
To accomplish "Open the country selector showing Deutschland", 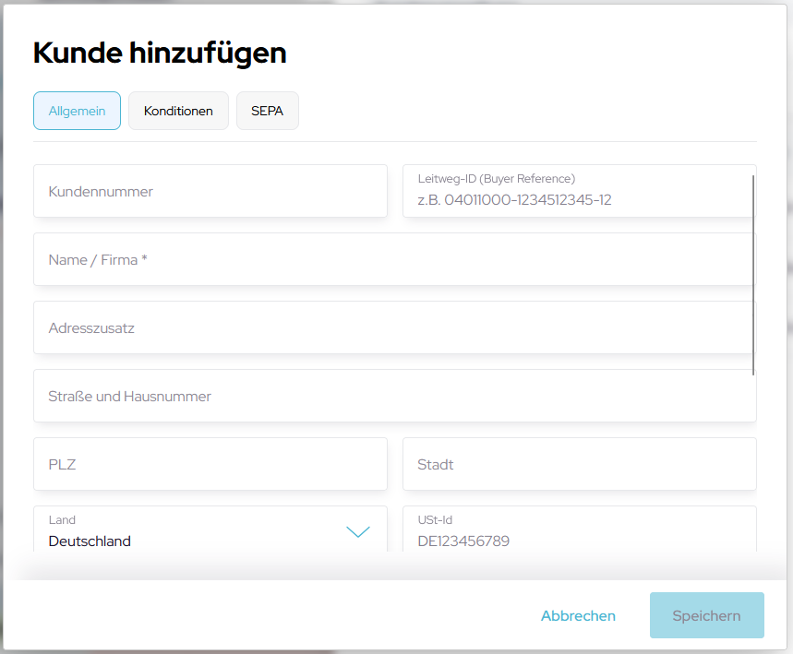I will [x=185, y=541].
